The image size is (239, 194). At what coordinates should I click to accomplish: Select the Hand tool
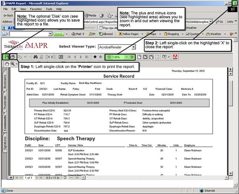coord(7,64)
